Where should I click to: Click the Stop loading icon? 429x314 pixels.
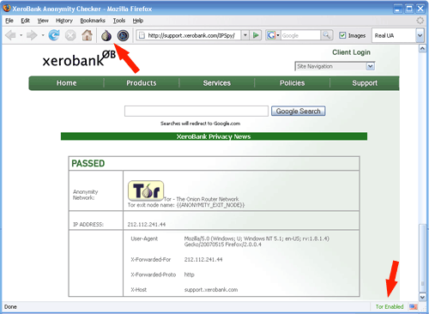pyautogui.click(x=70, y=35)
